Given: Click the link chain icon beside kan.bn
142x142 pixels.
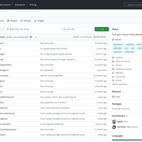Looking at the screenshot, I should (113, 39).
